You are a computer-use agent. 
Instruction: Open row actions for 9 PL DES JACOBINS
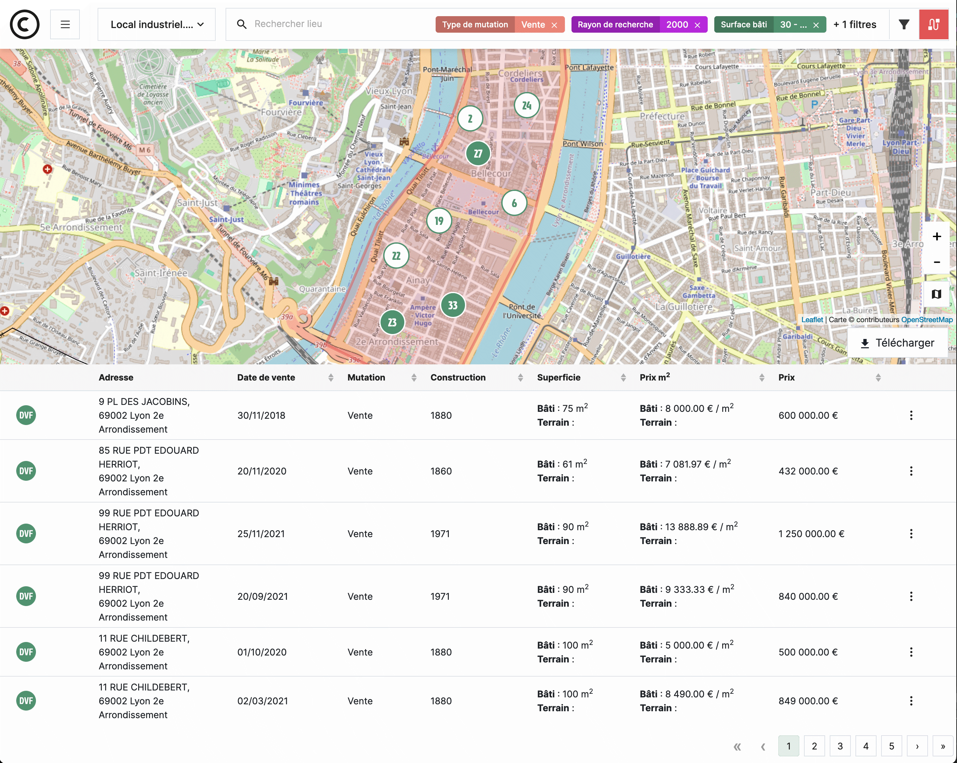pos(911,415)
